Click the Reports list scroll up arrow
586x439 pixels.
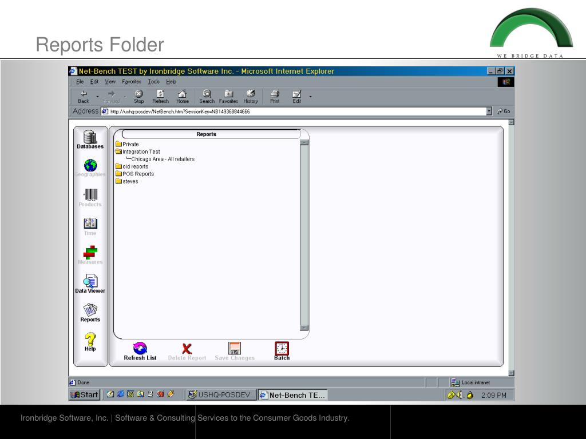(x=304, y=142)
